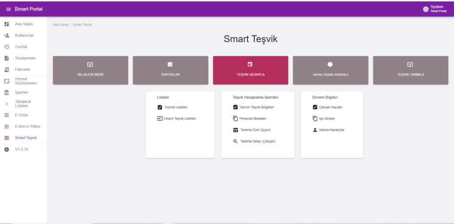Click the Tarama Detay magnifier icon
Viewport: 454px width, 224px height.
235,141
